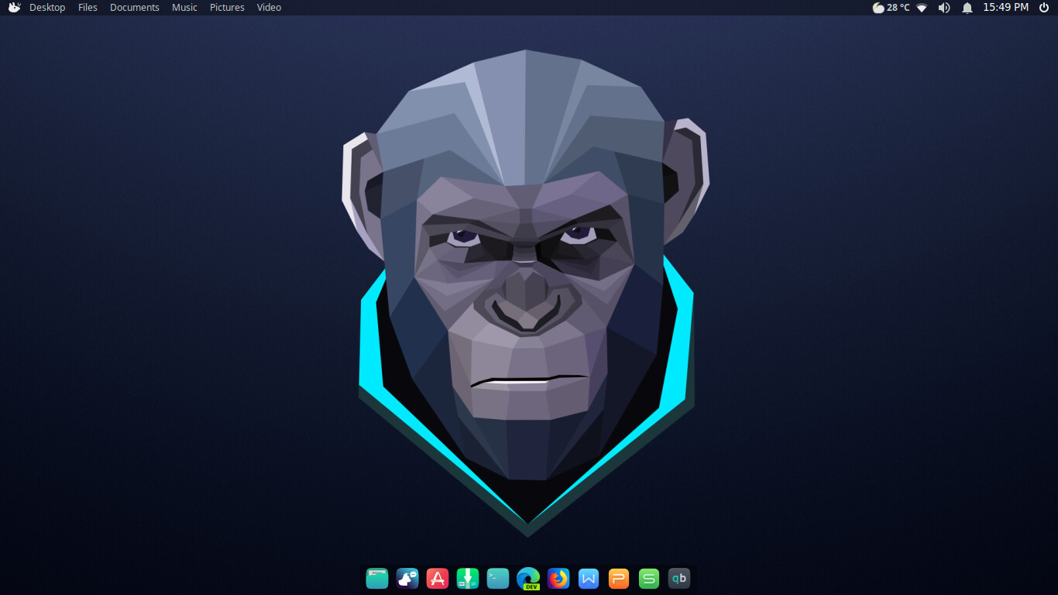Open the Music folder from top panel
The image size is (1058, 595).
tap(184, 8)
